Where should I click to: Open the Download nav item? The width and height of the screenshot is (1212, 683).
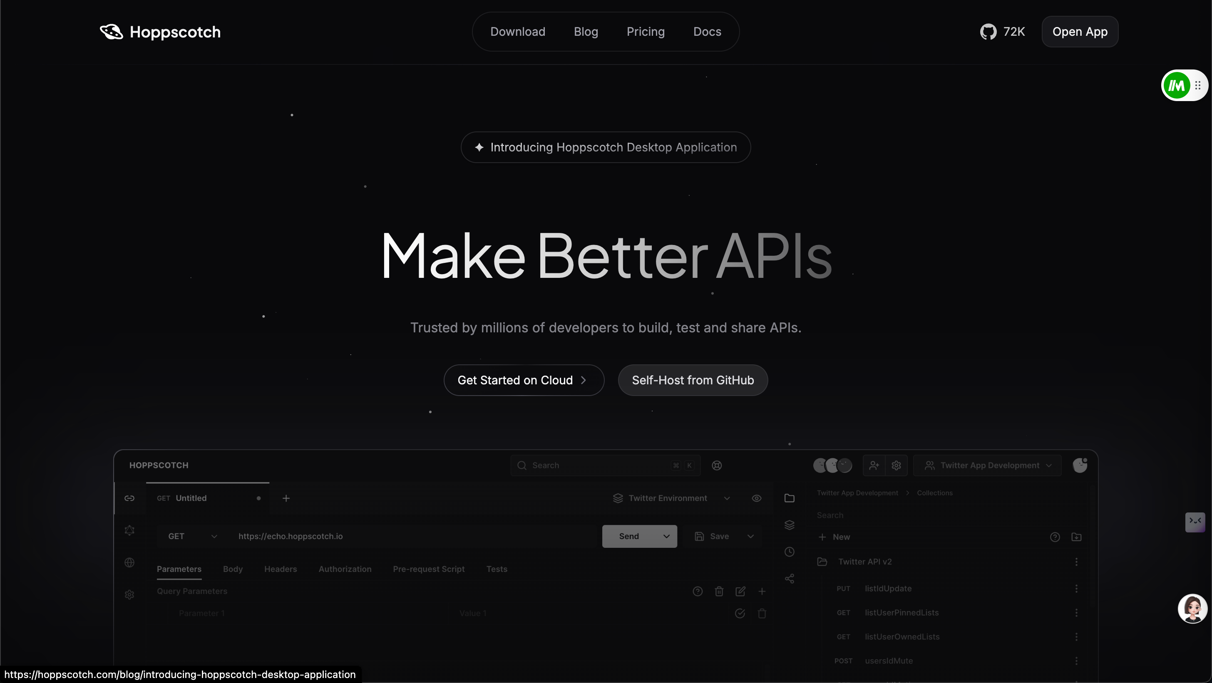pos(517,32)
